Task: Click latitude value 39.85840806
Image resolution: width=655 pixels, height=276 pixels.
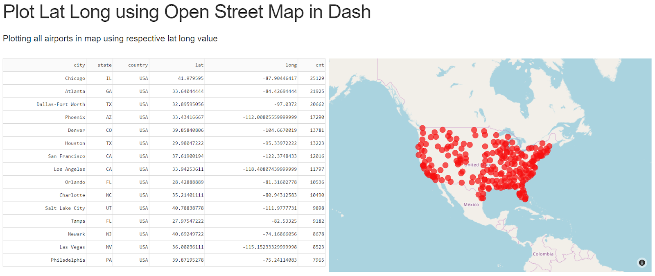Action: click(177, 130)
